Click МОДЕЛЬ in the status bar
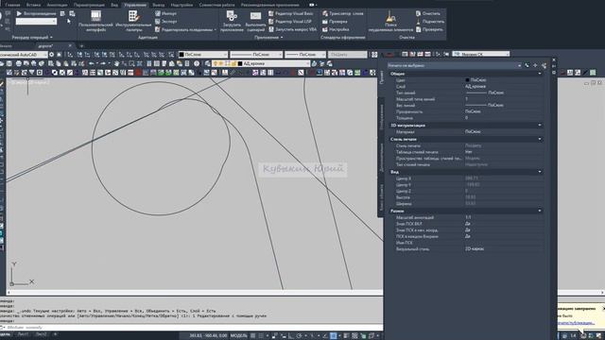 (x=238, y=336)
